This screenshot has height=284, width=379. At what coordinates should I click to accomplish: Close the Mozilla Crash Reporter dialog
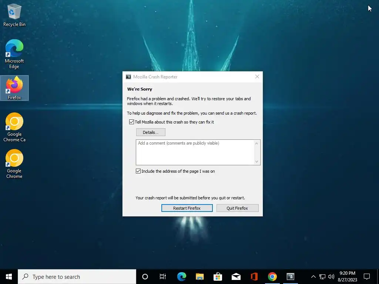(257, 77)
